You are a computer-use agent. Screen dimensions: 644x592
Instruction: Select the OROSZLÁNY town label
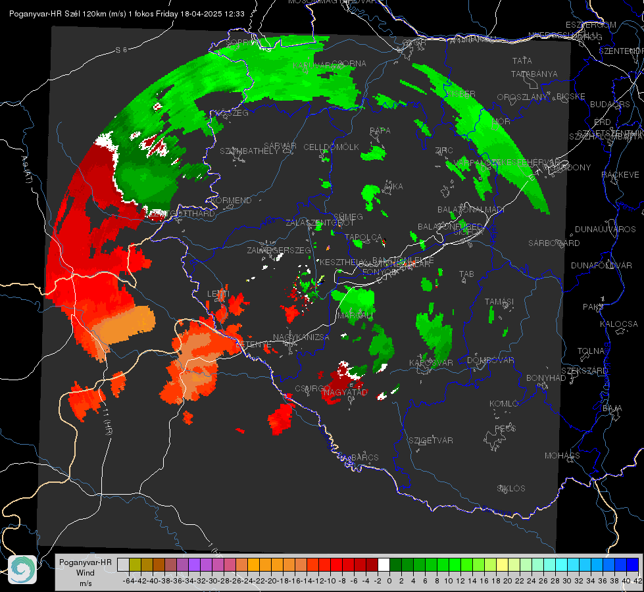[x=522, y=97]
